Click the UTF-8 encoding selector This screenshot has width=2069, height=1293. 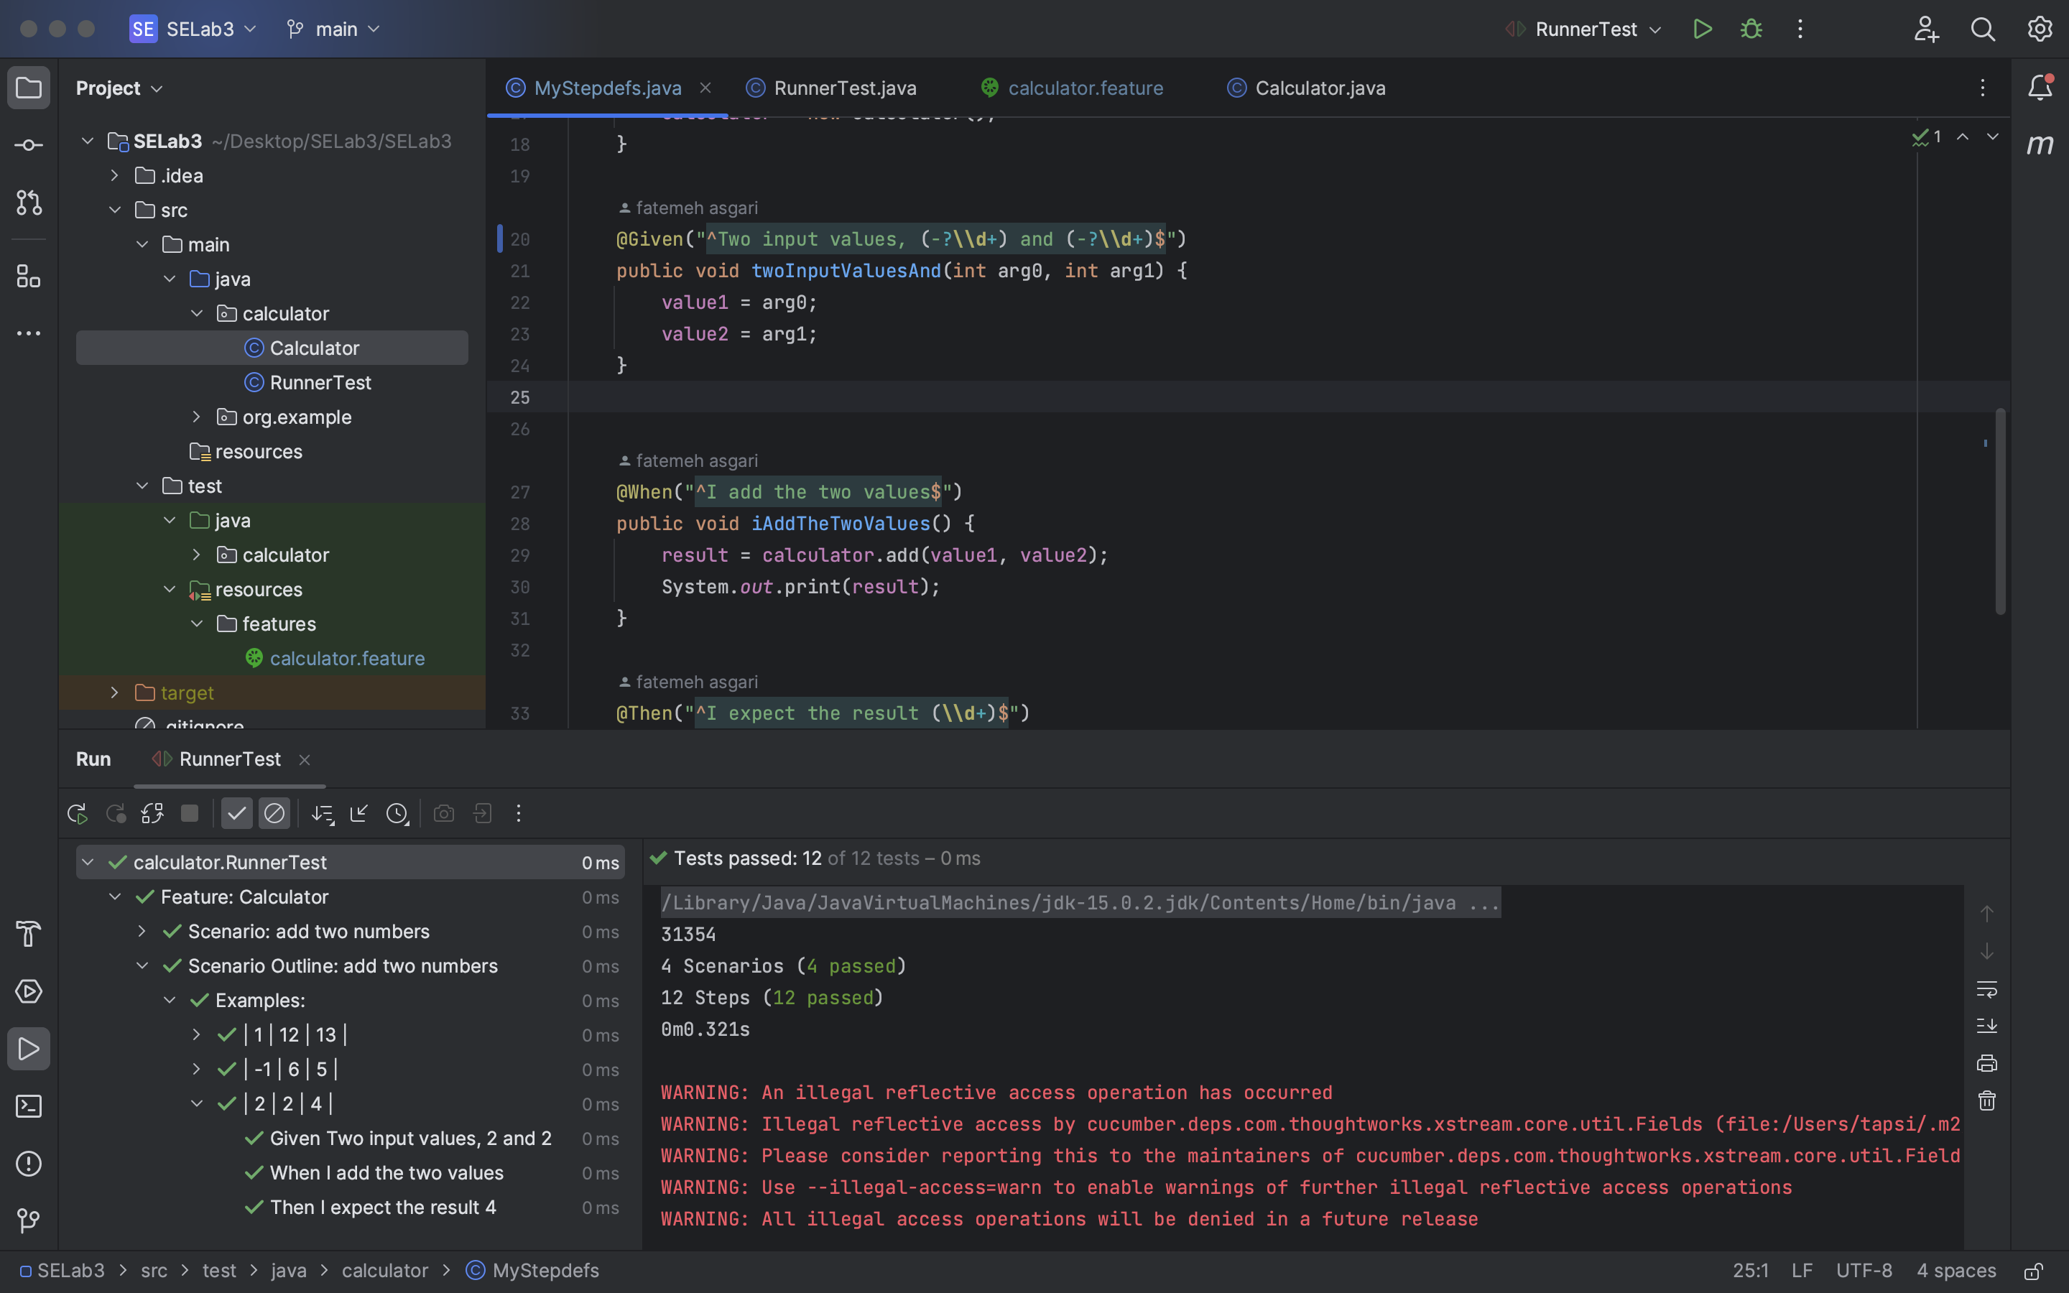click(1864, 1271)
